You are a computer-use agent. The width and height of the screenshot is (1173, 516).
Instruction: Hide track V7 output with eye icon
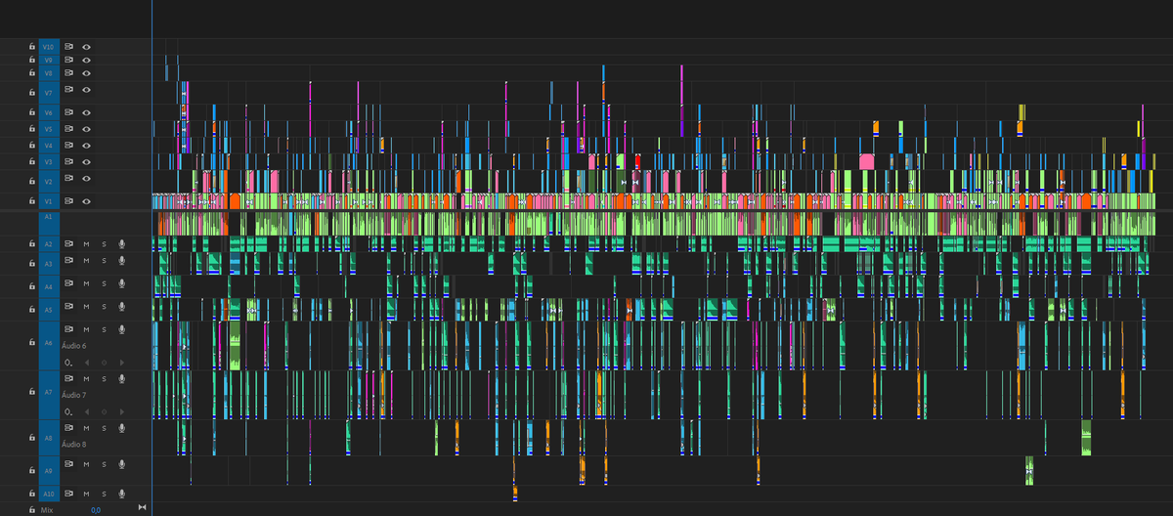86,90
